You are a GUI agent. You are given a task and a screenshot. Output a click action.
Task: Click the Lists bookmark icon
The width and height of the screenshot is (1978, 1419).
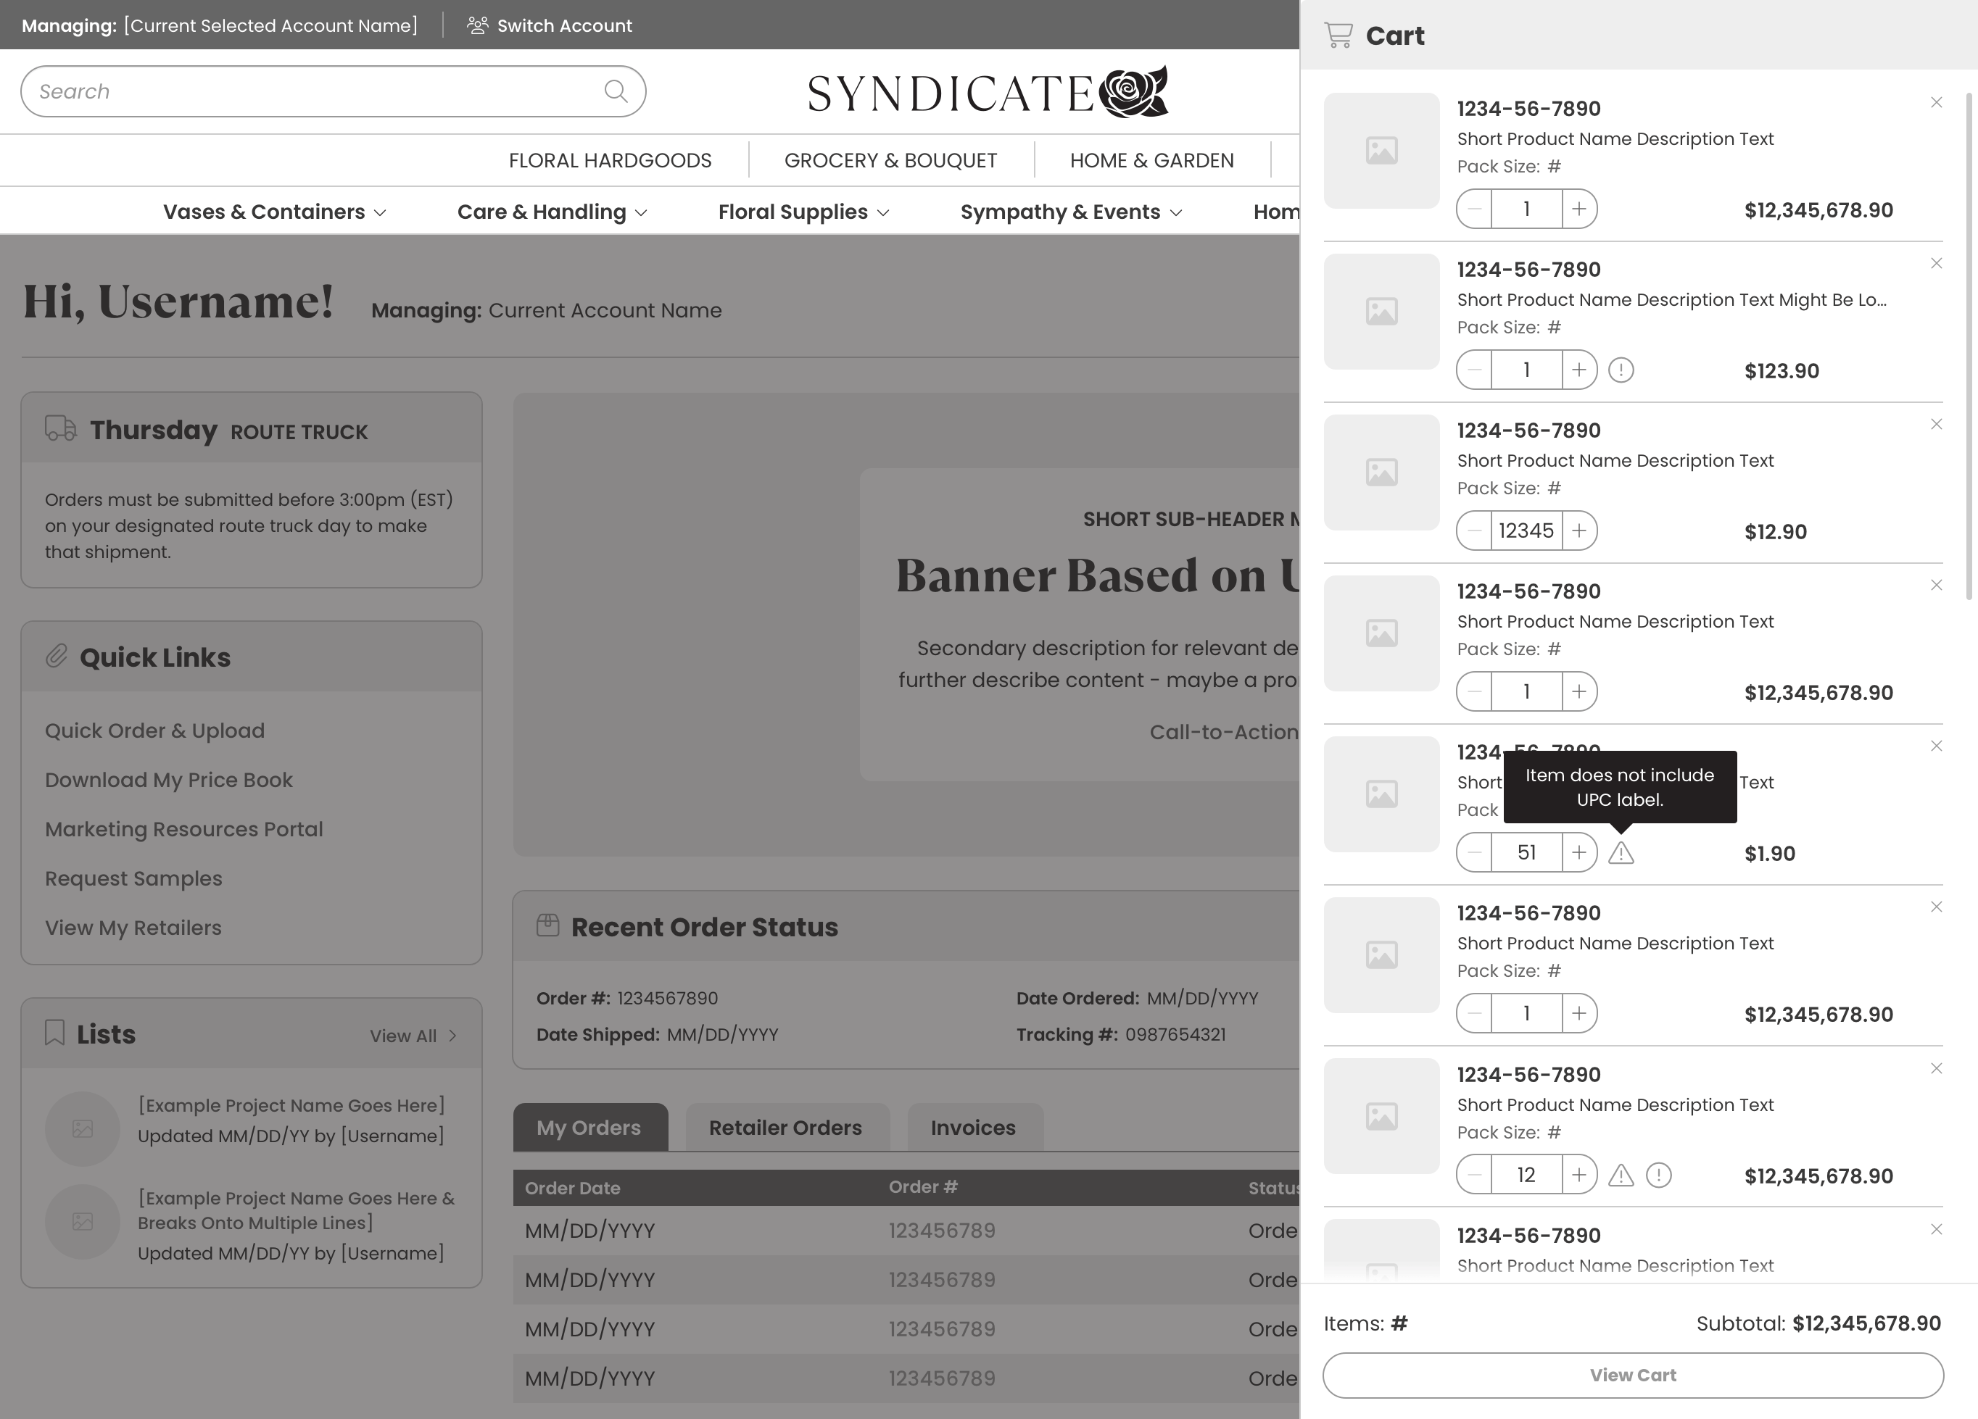point(55,1033)
